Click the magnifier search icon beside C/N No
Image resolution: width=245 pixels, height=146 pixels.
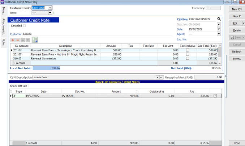point(219,19)
